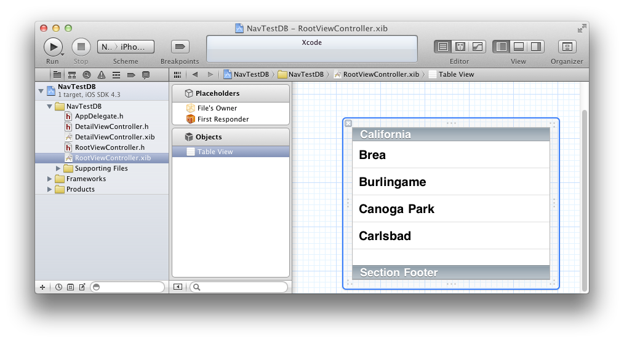
Task: Select AppDelegate.h in the navigator
Action: pos(102,117)
